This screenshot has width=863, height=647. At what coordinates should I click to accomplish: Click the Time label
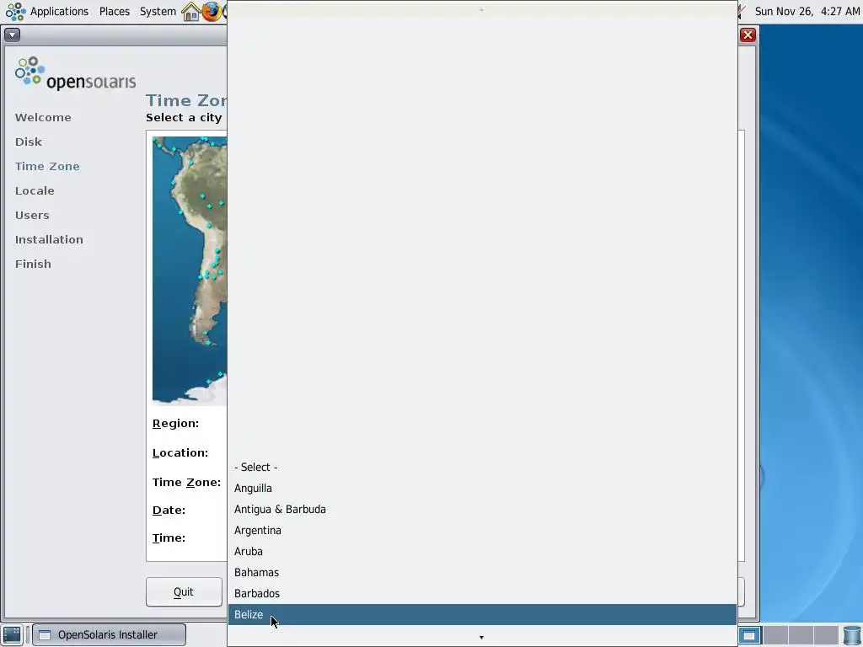pyautogui.click(x=169, y=538)
